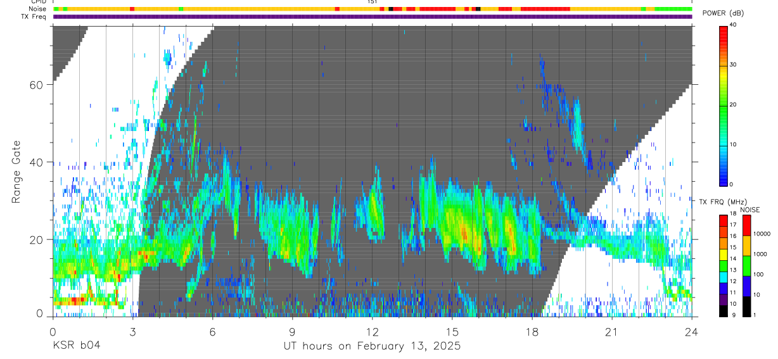Click the hour 6 tick label
Viewport: 778px width, 359px height.
(x=213, y=331)
